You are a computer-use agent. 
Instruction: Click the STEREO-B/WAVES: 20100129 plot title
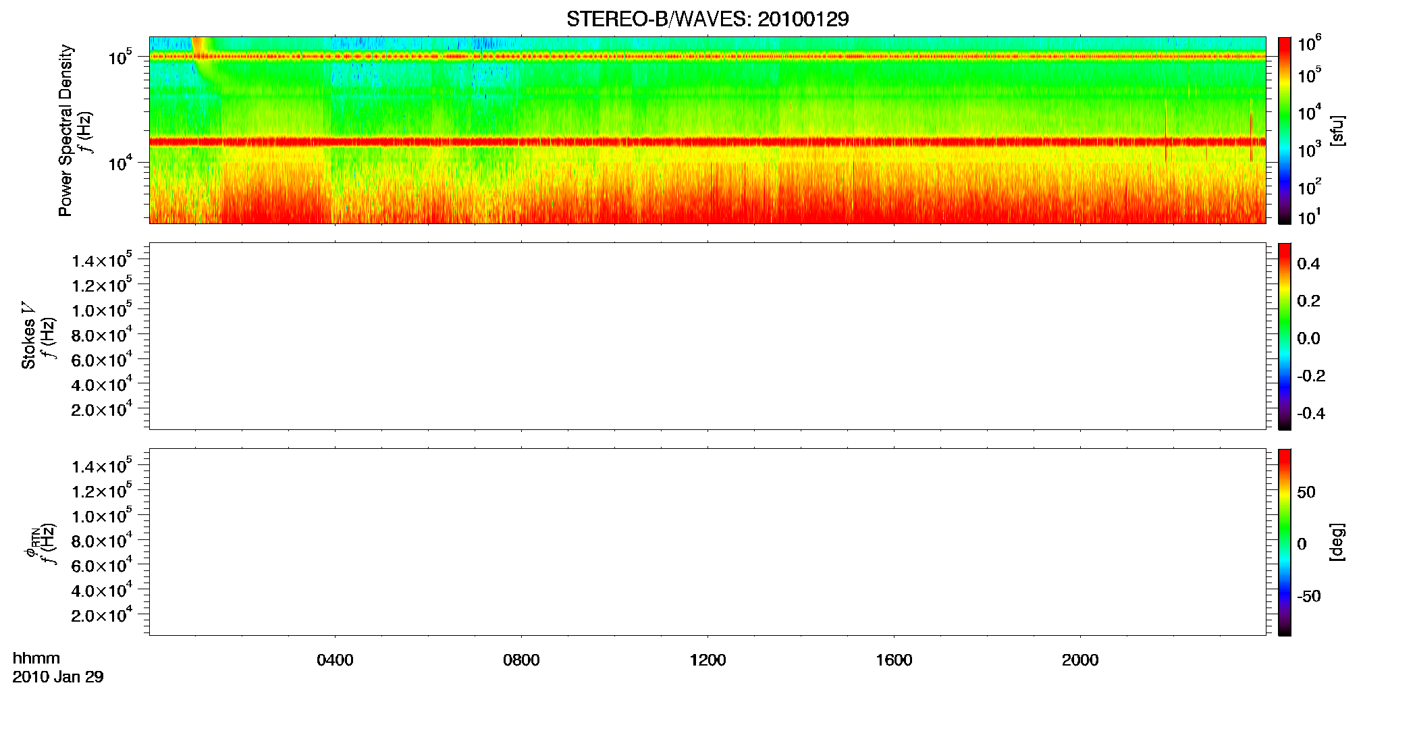(x=707, y=19)
